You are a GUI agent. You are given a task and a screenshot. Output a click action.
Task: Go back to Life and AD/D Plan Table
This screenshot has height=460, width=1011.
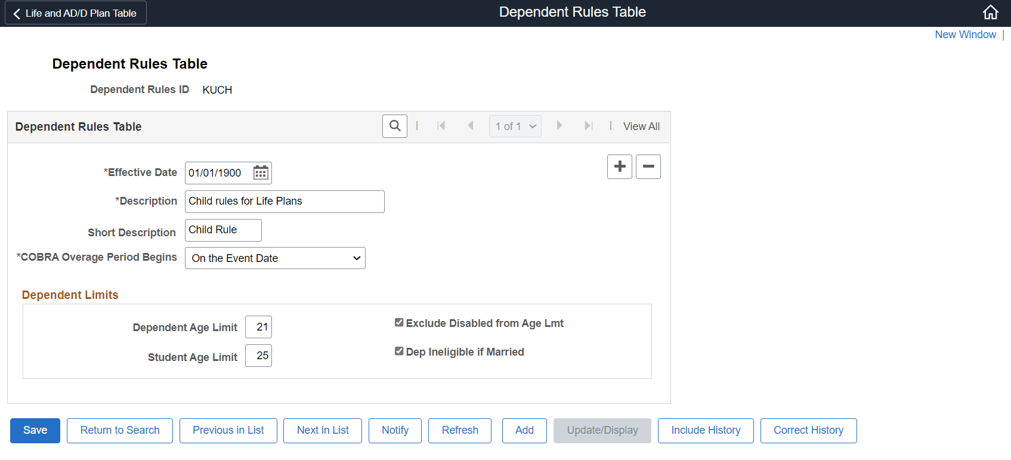76,13
